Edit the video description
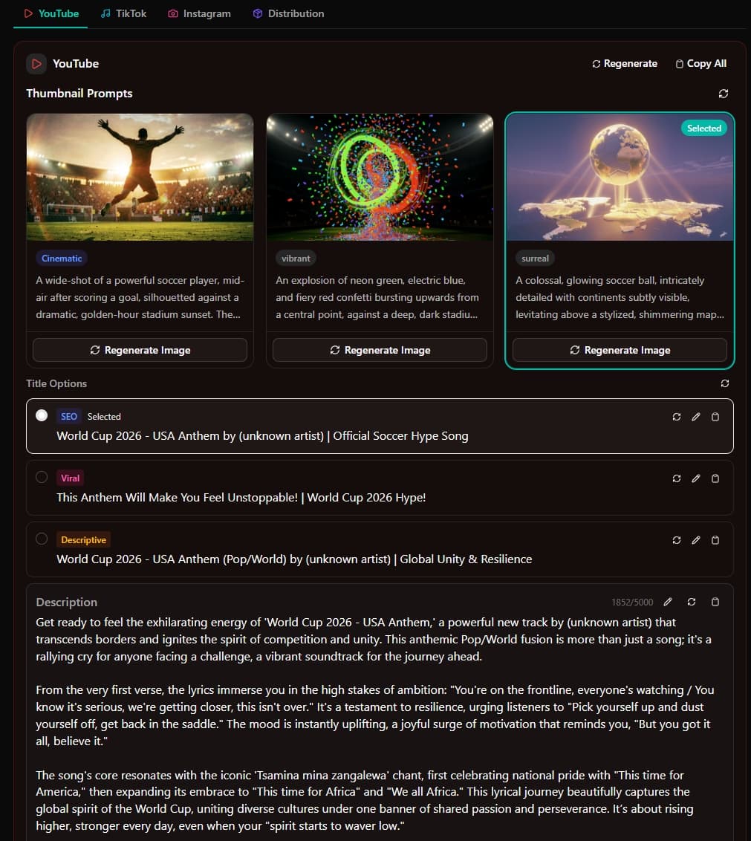Screen dimensions: 751x841 [x=667, y=602]
